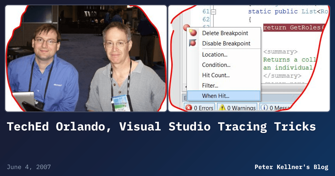335x176 pixels.
Task: Click the red error X icon
Action: [x=189, y=108]
